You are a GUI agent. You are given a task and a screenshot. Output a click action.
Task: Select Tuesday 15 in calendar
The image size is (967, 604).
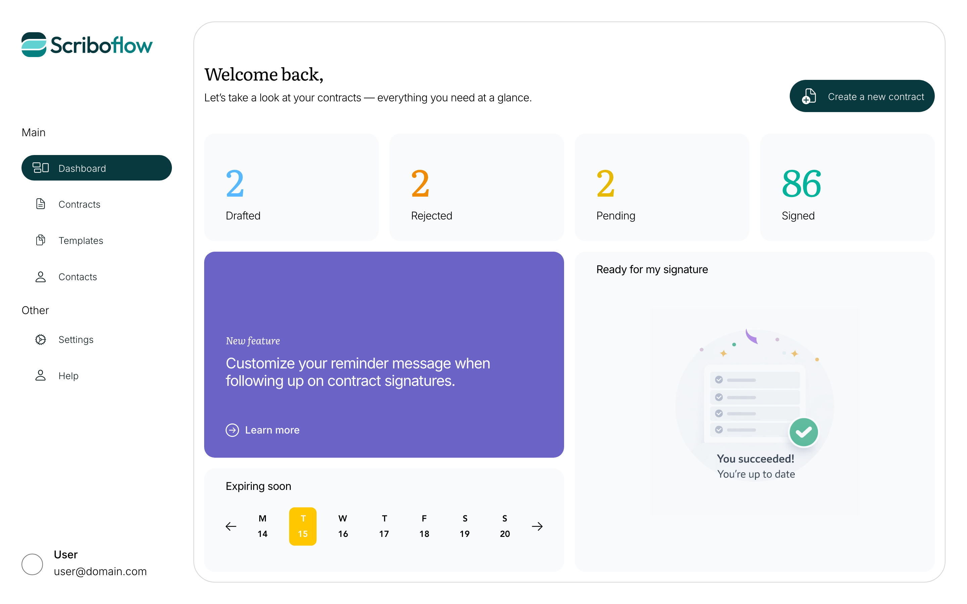(x=303, y=526)
